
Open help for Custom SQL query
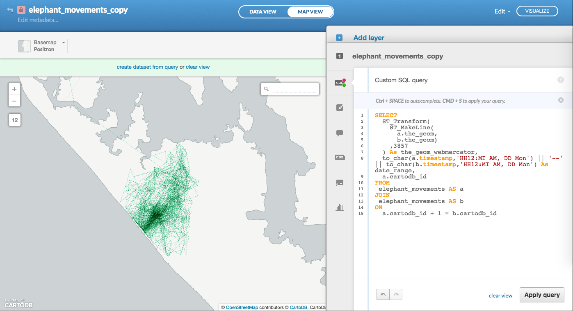[560, 80]
